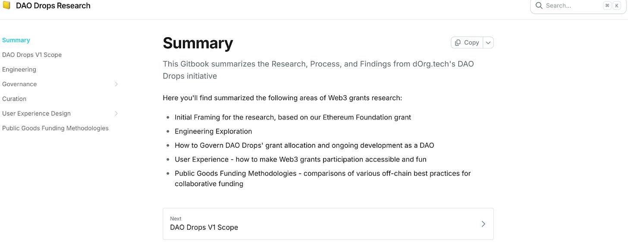Open Summary in the sidebar

pyautogui.click(x=16, y=40)
